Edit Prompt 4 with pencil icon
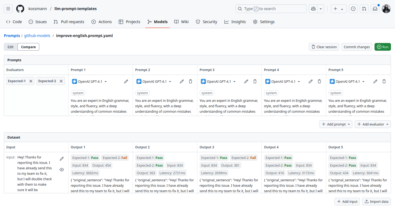 pos(311,81)
